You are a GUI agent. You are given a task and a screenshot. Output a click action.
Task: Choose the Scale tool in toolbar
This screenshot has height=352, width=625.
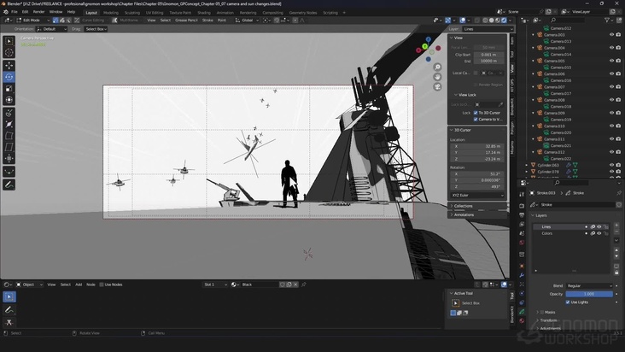[9, 88]
